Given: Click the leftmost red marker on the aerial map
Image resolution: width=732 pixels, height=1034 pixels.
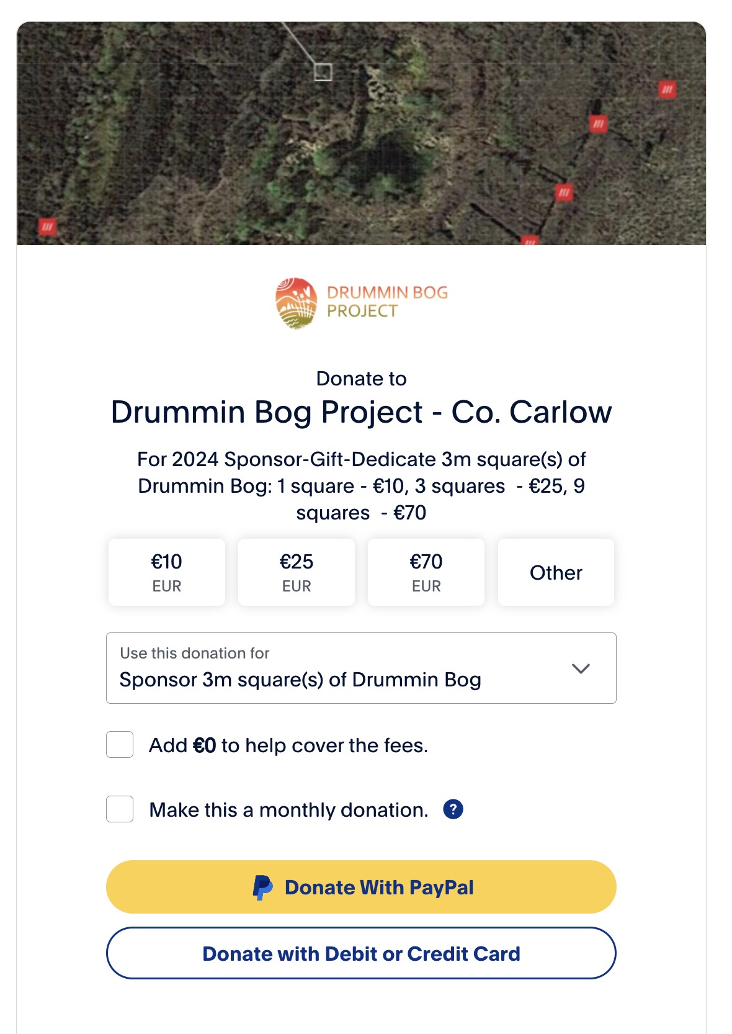Looking at the screenshot, I should pyautogui.click(x=47, y=227).
